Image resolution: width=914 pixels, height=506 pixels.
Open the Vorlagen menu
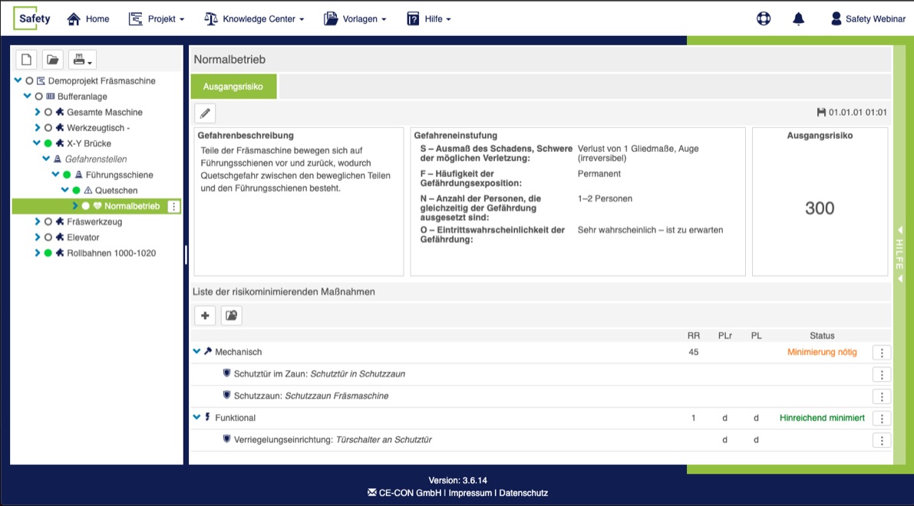tap(355, 18)
